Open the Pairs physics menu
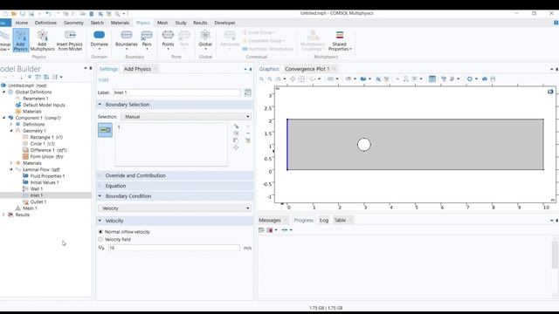The width and height of the screenshot is (559, 314). [147, 40]
